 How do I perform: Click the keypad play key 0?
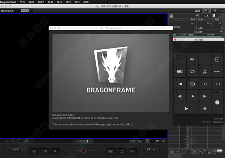coord(186,108)
